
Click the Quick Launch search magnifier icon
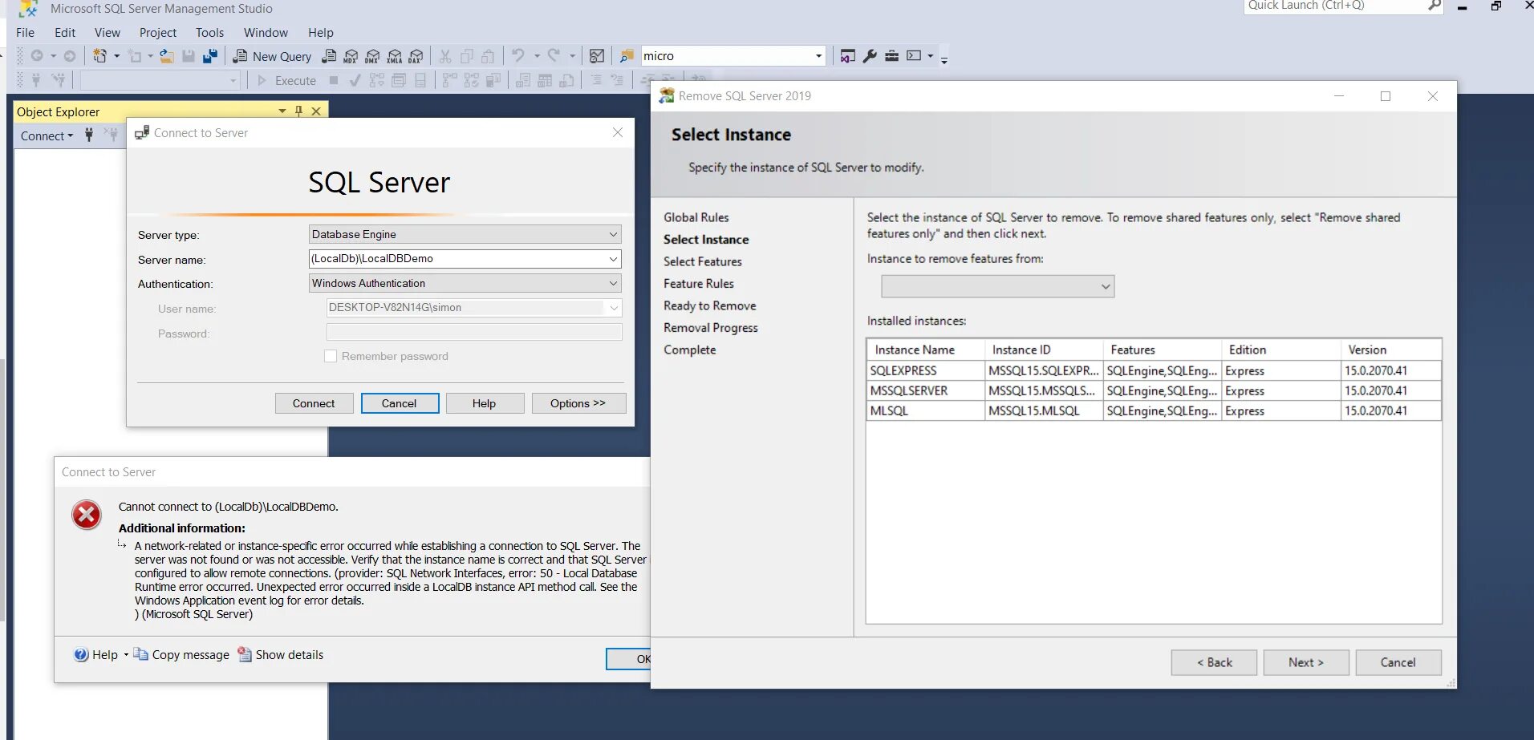[1435, 6]
